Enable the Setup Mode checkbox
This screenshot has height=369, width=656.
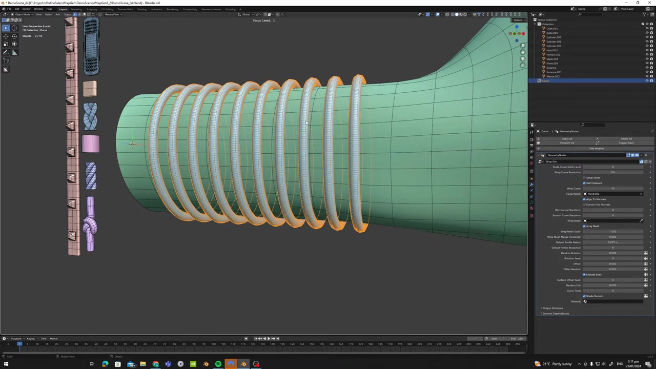click(x=584, y=178)
